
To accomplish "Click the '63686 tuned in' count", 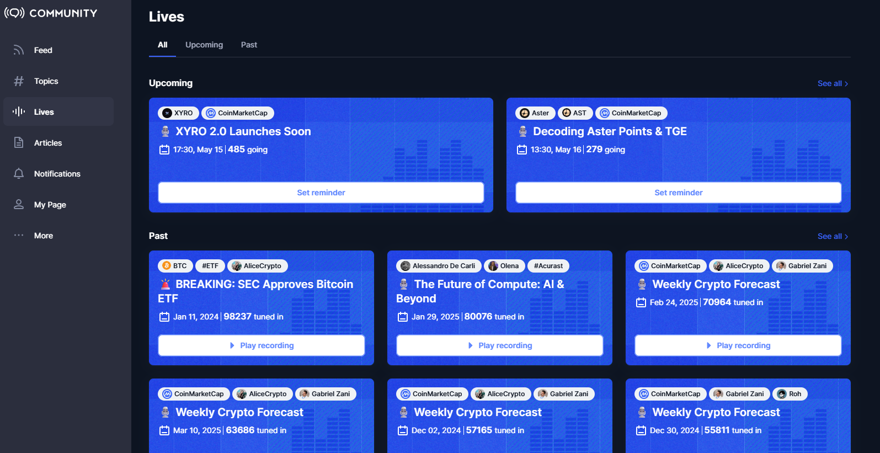I will pyautogui.click(x=256, y=430).
